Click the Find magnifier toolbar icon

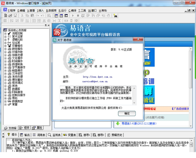tap(49, 16)
